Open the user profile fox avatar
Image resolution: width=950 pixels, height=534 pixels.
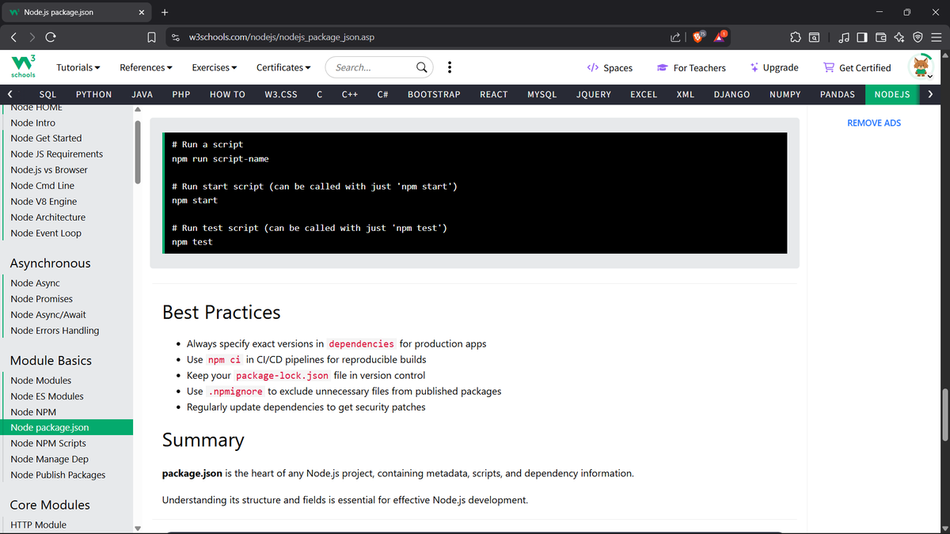(921, 67)
